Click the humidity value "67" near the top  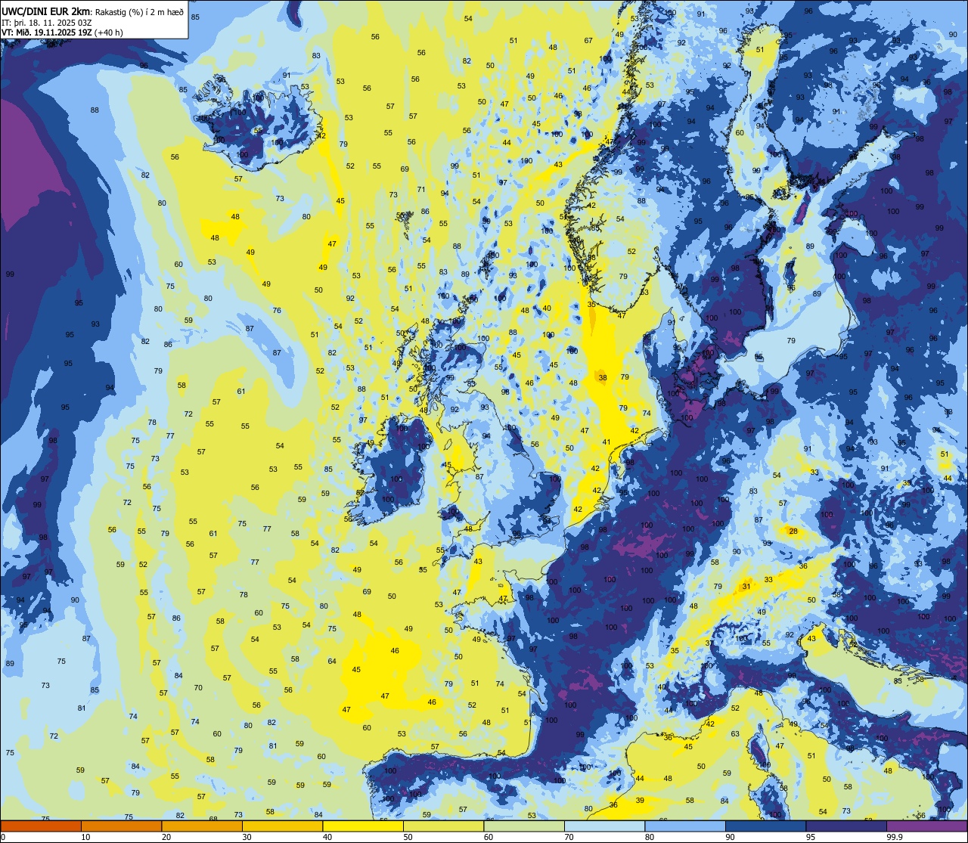click(588, 41)
